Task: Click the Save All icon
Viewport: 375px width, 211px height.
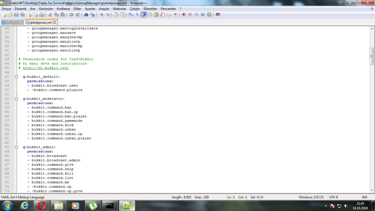Action: pos(23,15)
